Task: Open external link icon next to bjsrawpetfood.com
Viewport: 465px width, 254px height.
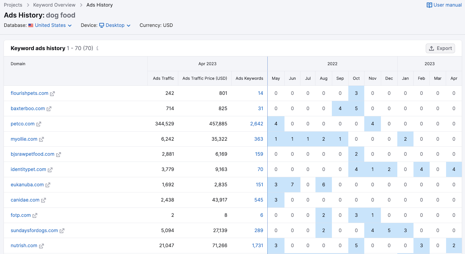Action: pos(58,155)
